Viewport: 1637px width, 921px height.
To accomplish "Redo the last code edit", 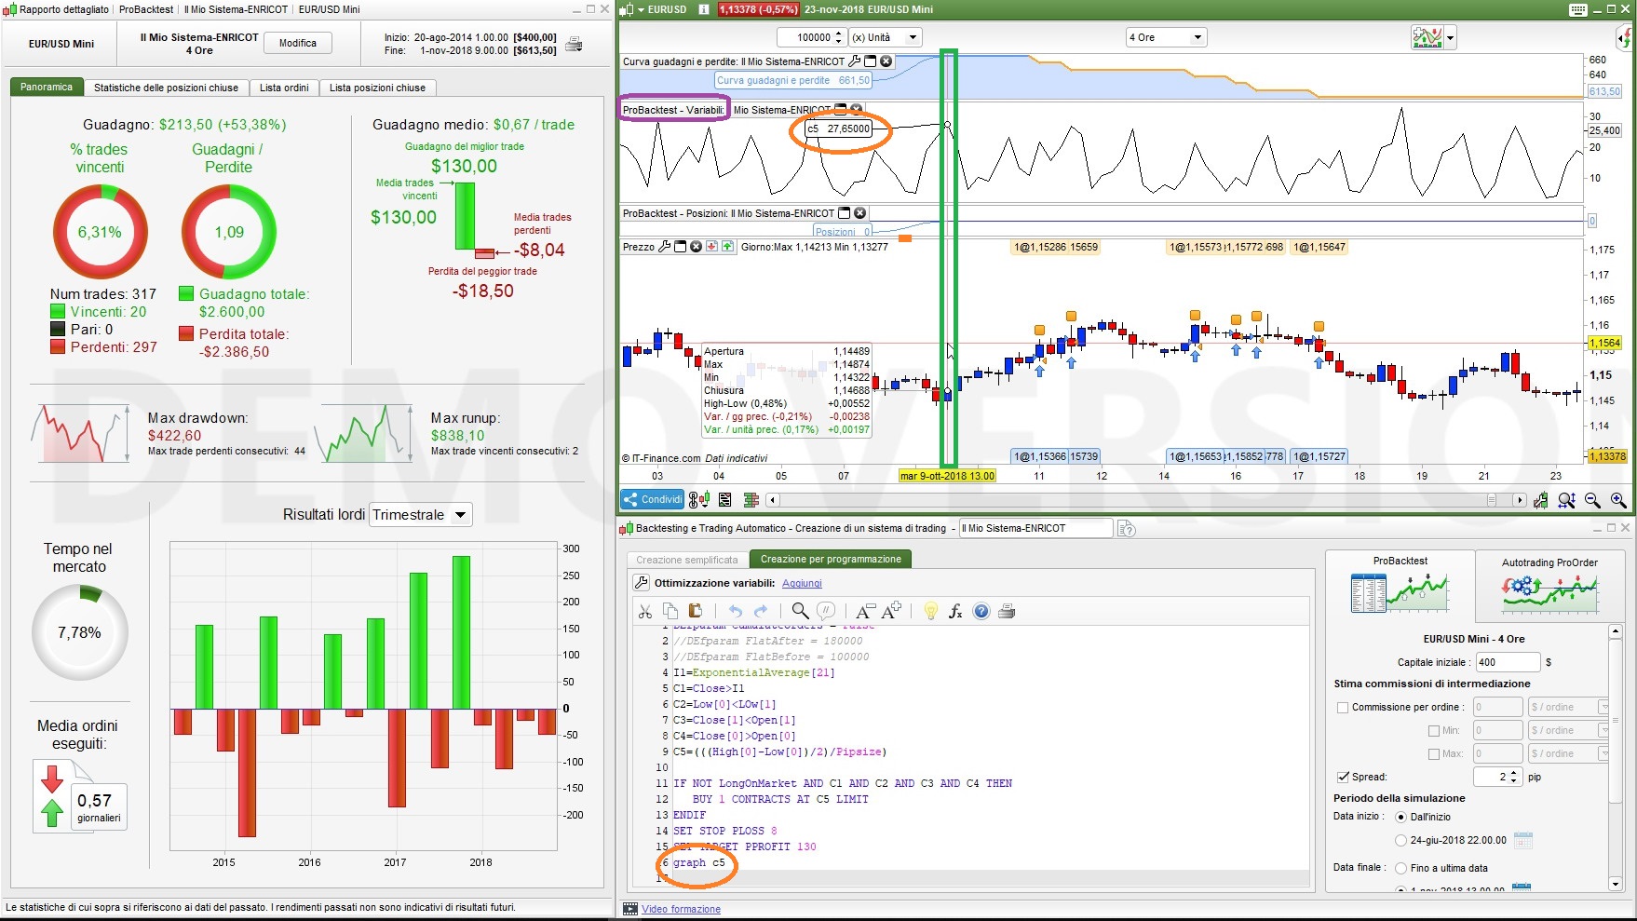I will (761, 611).
